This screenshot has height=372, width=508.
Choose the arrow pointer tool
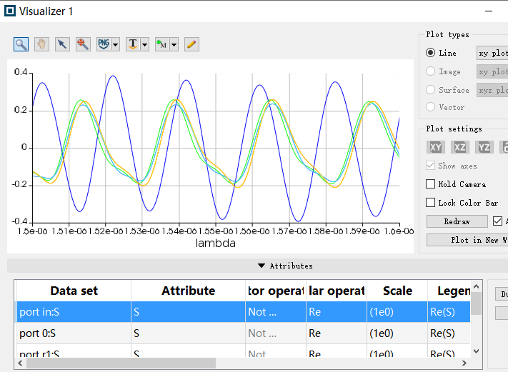(62, 44)
